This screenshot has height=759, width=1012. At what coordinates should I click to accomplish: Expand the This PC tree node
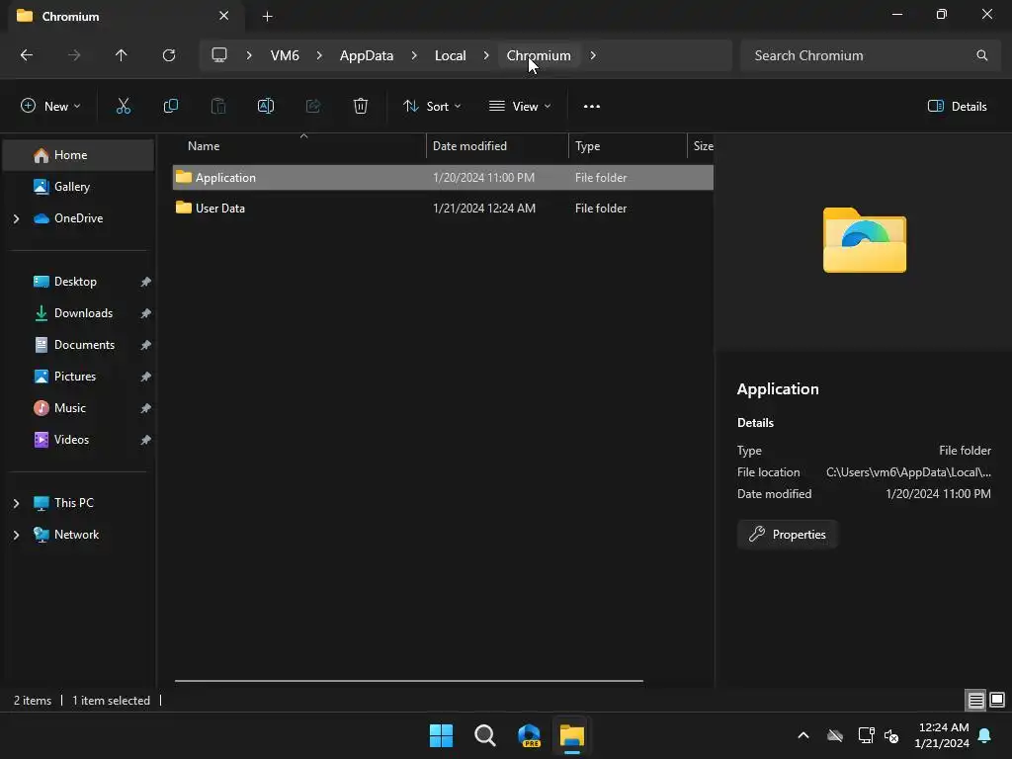point(16,503)
